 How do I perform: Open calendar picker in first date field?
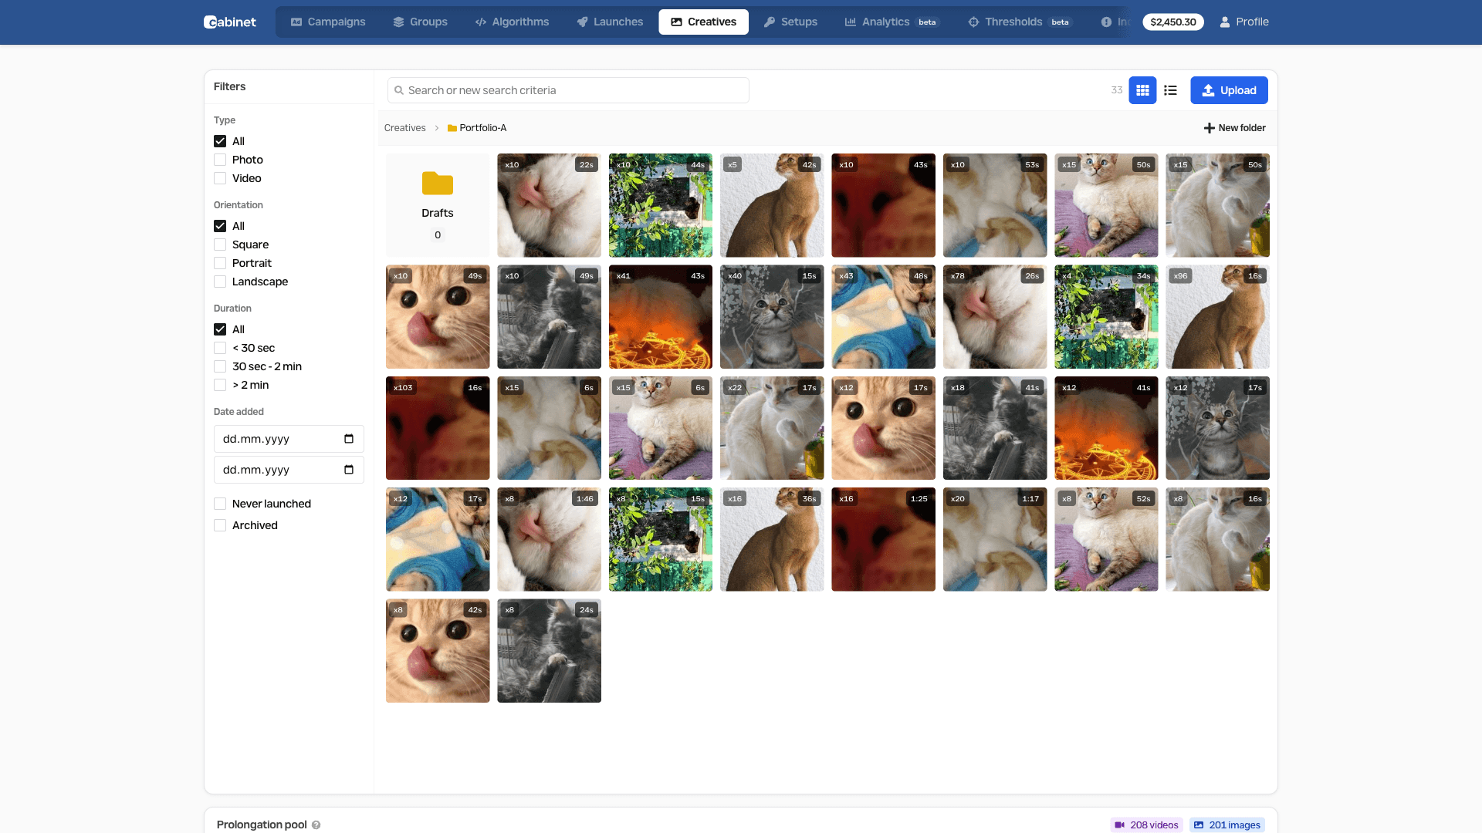[x=349, y=439]
